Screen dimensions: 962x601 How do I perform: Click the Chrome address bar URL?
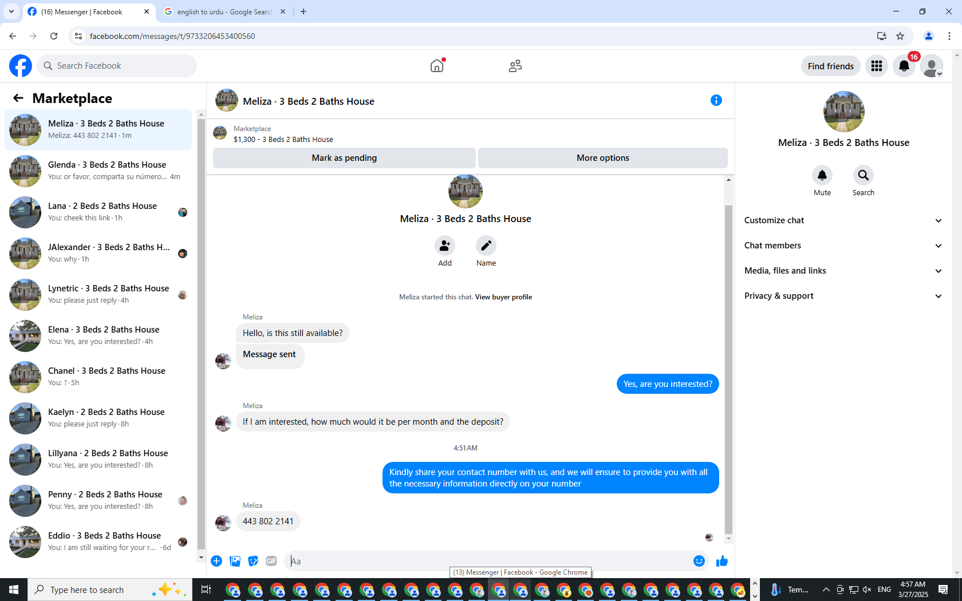click(172, 36)
